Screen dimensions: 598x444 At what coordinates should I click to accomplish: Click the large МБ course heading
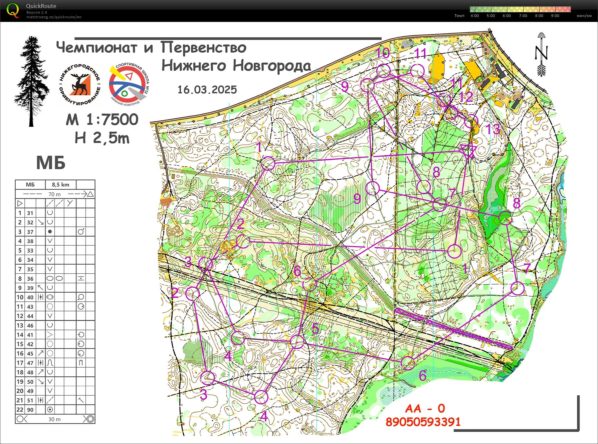pyautogui.click(x=51, y=163)
